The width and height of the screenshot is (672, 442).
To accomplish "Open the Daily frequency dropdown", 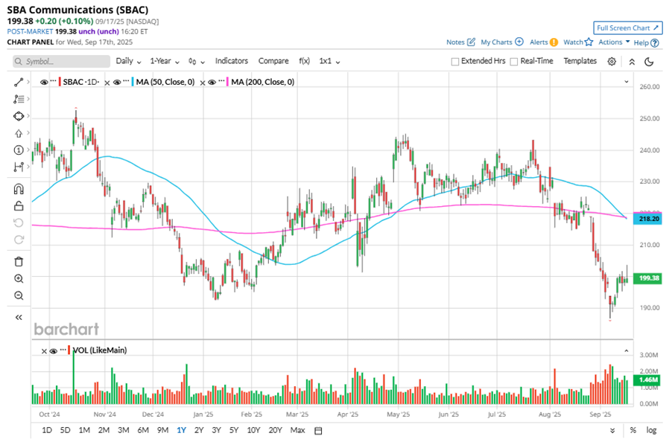I will coord(129,61).
